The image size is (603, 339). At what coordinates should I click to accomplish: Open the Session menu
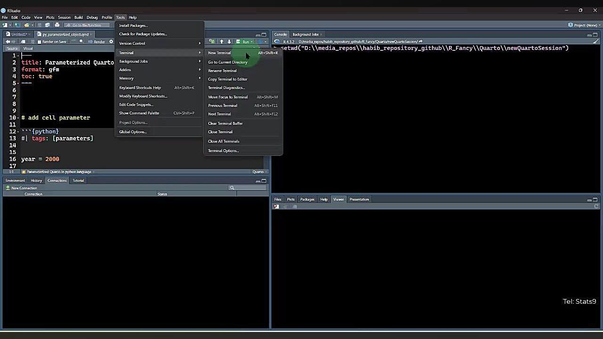pos(64,17)
